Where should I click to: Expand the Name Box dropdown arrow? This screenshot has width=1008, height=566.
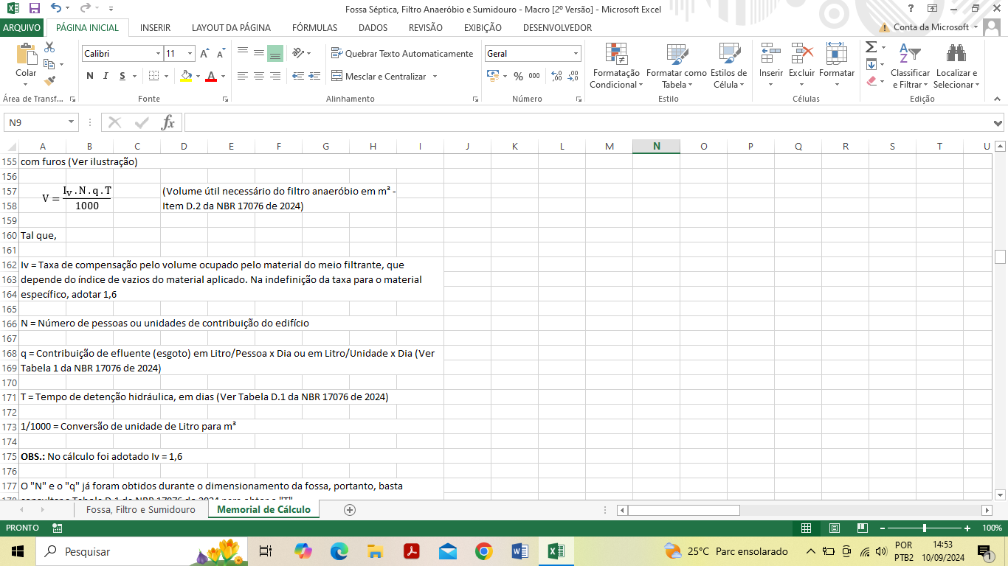[72, 122]
